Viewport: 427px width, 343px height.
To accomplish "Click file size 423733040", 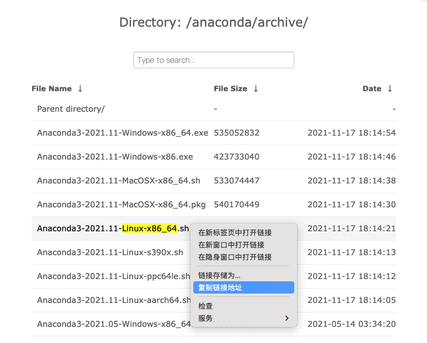I will (237, 157).
